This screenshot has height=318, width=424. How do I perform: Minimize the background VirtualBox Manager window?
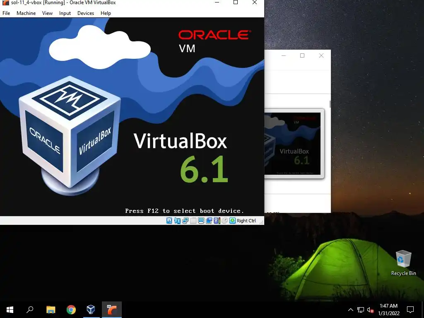[284, 55]
